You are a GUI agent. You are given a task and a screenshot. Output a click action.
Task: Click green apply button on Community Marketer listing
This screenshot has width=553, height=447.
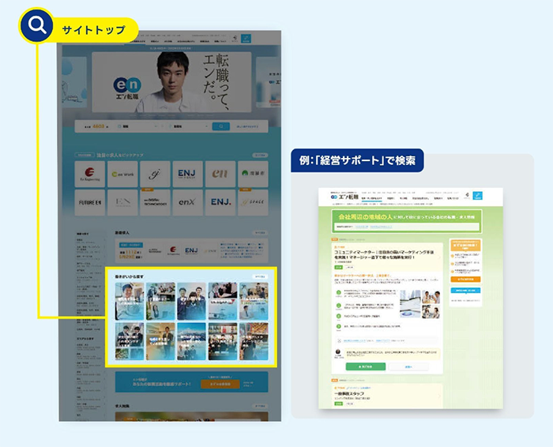point(365,366)
